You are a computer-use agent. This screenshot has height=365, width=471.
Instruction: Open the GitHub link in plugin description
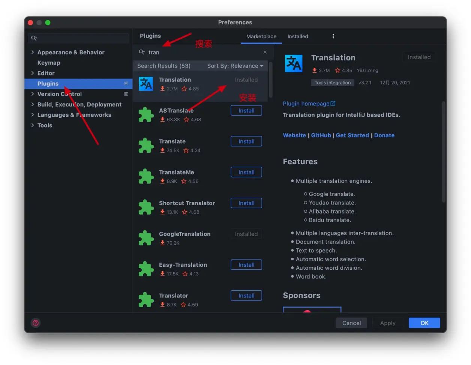(x=321, y=135)
